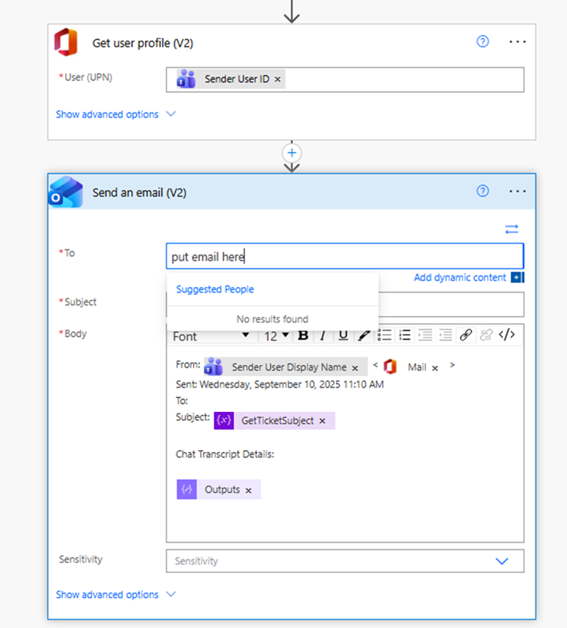Click the Chat Transcript Details text
This screenshot has height=628, width=567.
pyautogui.click(x=225, y=454)
